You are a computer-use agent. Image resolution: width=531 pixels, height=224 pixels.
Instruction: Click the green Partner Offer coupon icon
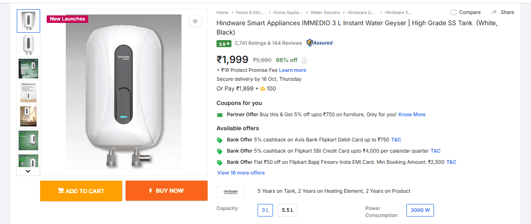coord(220,115)
